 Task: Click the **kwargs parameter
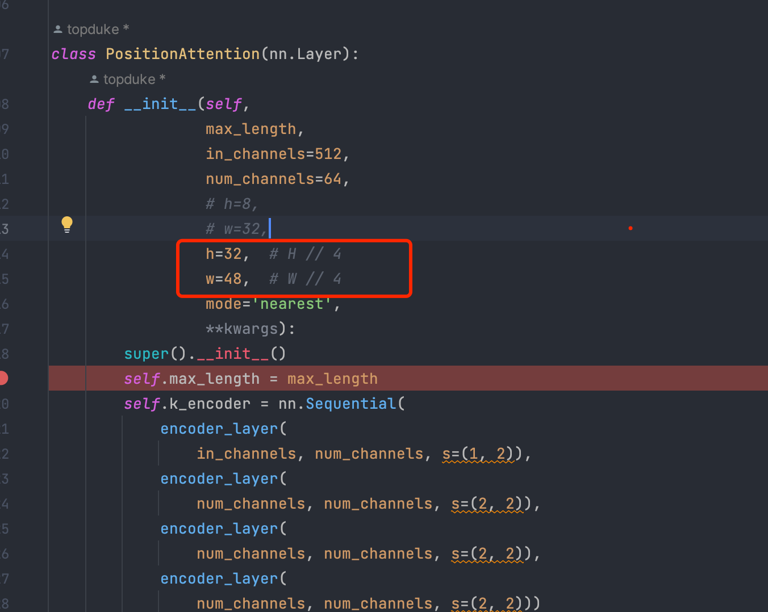239,328
